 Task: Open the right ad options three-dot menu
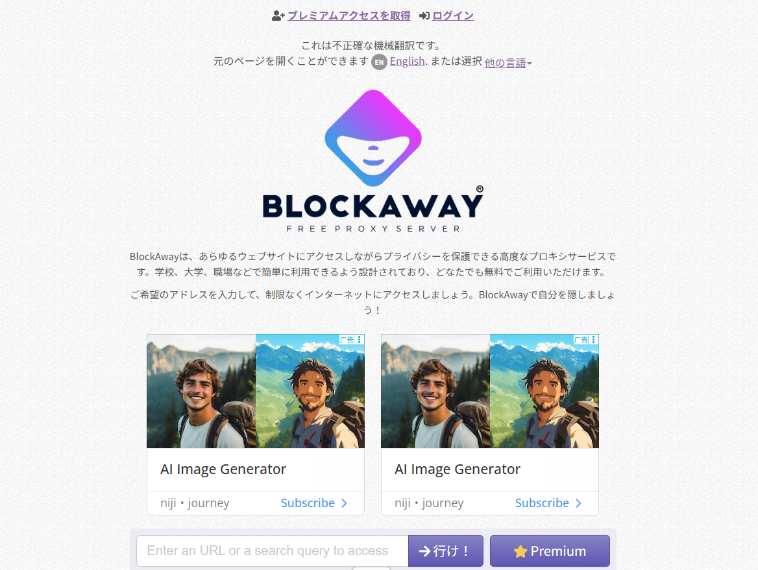click(x=594, y=340)
